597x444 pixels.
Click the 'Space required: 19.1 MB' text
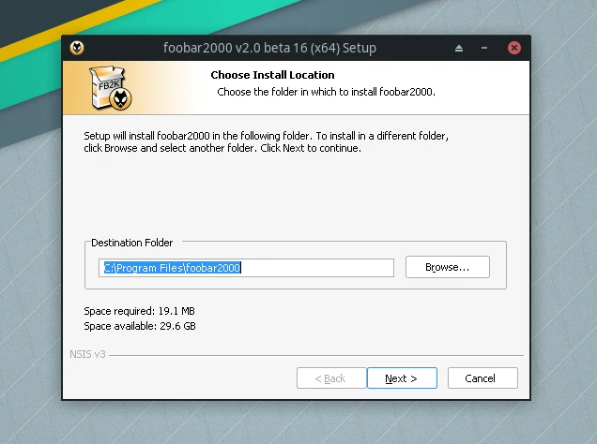pyautogui.click(x=139, y=311)
